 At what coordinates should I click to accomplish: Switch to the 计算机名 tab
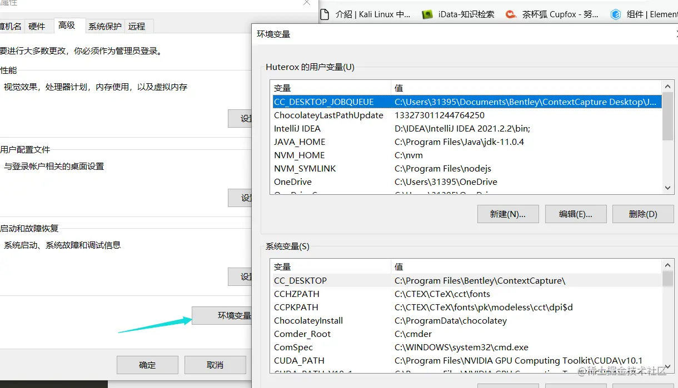point(11,26)
